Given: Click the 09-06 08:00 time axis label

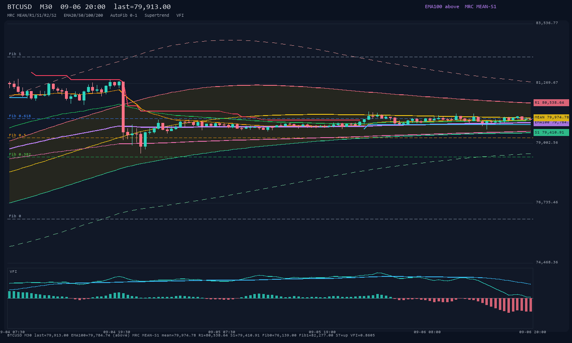Looking at the screenshot, I should coord(427,332).
